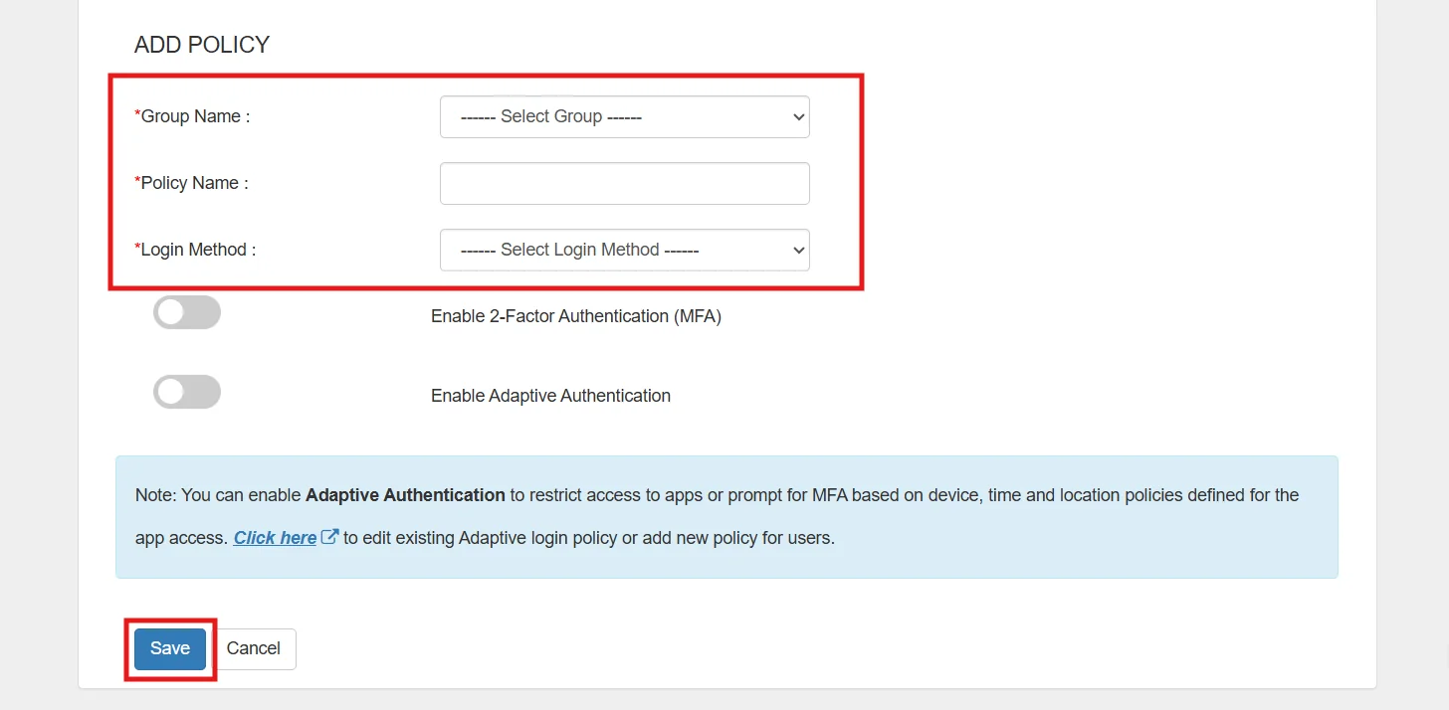Click the Policy Name text field
This screenshot has width=1449, height=710.
click(x=624, y=183)
